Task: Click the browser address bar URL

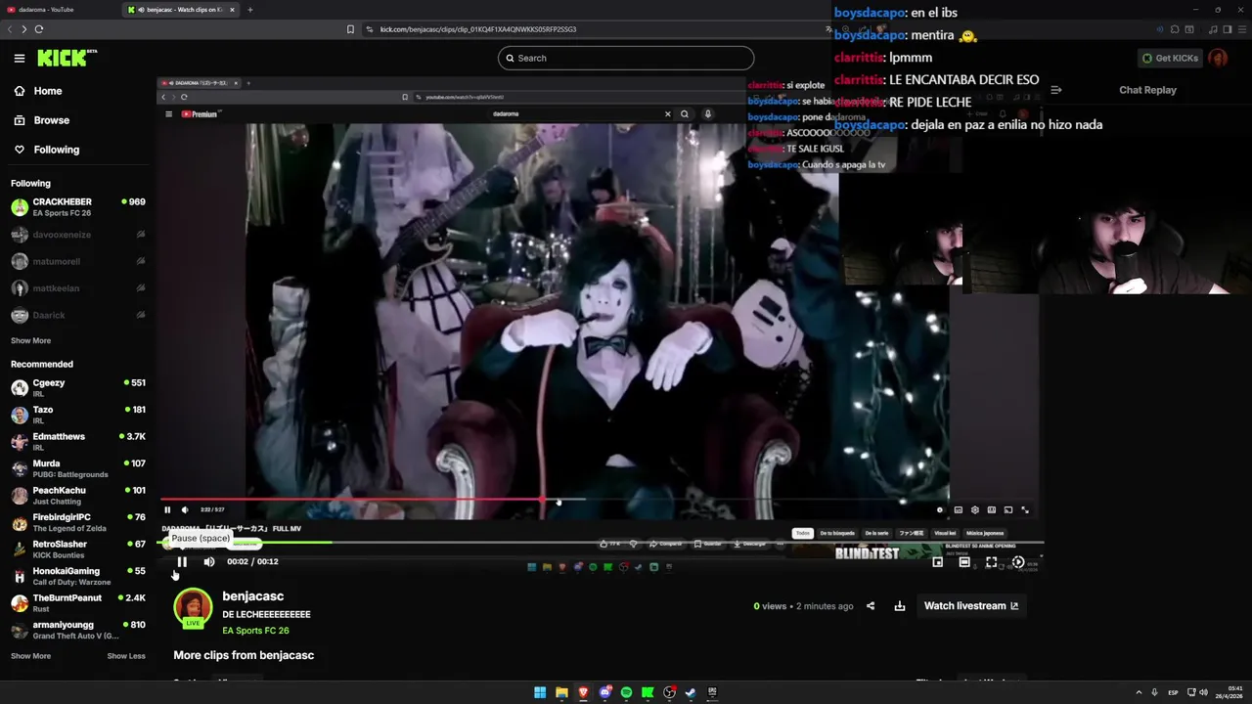Action: tap(477, 29)
